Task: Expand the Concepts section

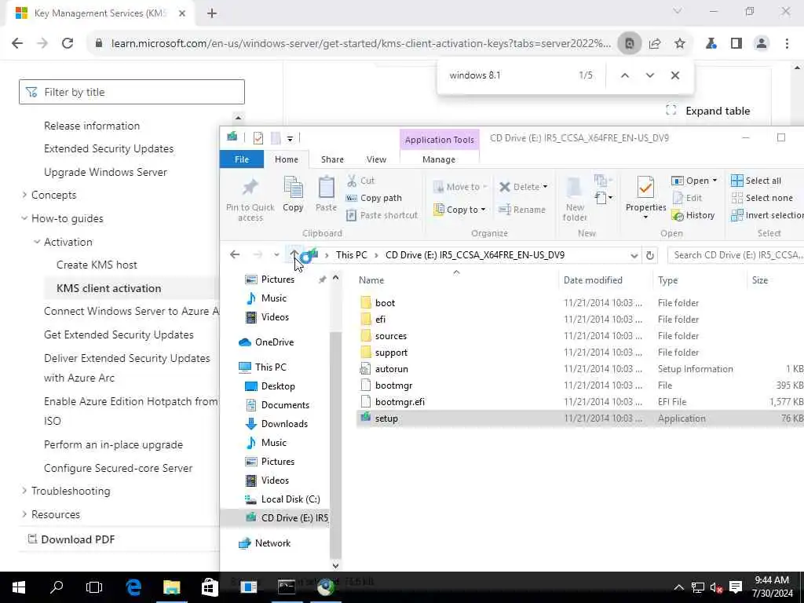Action: 24,195
